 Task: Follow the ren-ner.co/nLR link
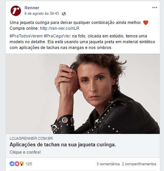coord(60,28)
